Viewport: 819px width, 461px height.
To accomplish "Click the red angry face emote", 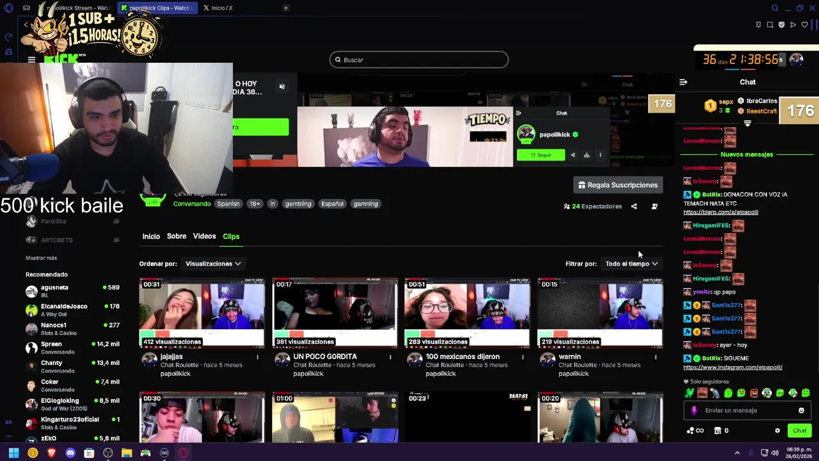I will pos(754,393).
